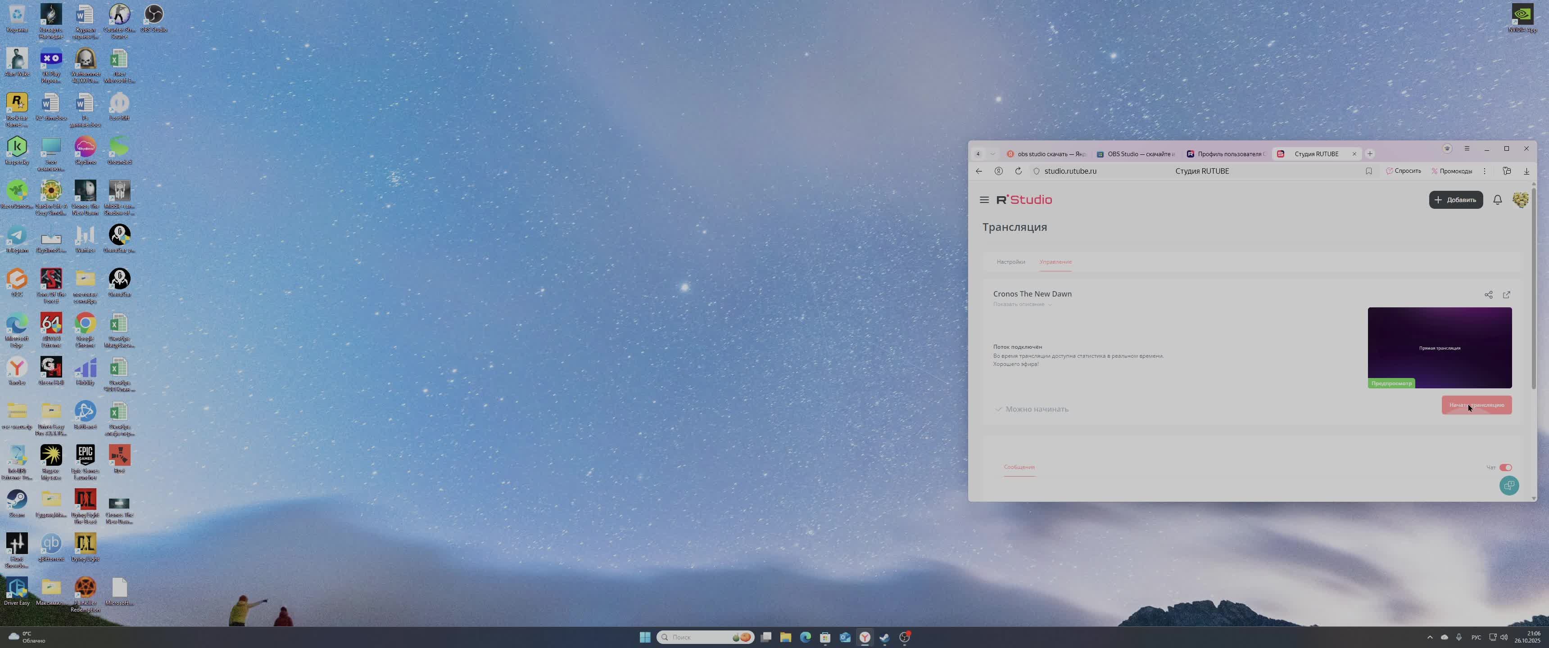
Task: Expand the tab group dropdown arrow
Action: coord(992,154)
